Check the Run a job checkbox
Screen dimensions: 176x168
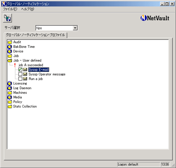20,79
